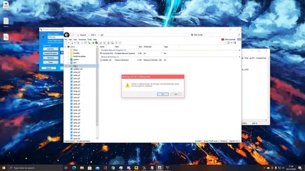
Task: Click About in Extreme Injector
Action: pyautogui.click(x=49, y=68)
